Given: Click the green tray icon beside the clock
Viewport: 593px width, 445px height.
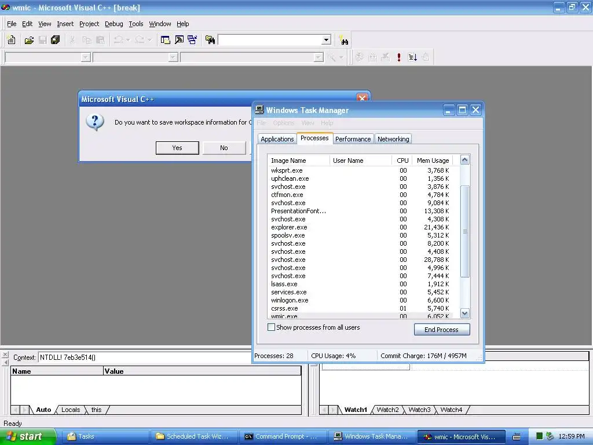Looking at the screenshot, I should (540, 436).
